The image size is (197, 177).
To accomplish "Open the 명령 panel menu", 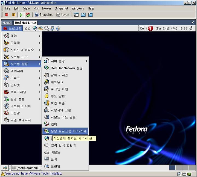I will 27,28.
